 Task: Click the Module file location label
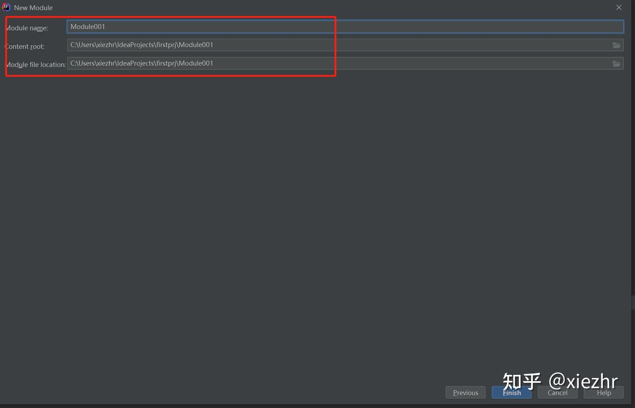(36, 64)
